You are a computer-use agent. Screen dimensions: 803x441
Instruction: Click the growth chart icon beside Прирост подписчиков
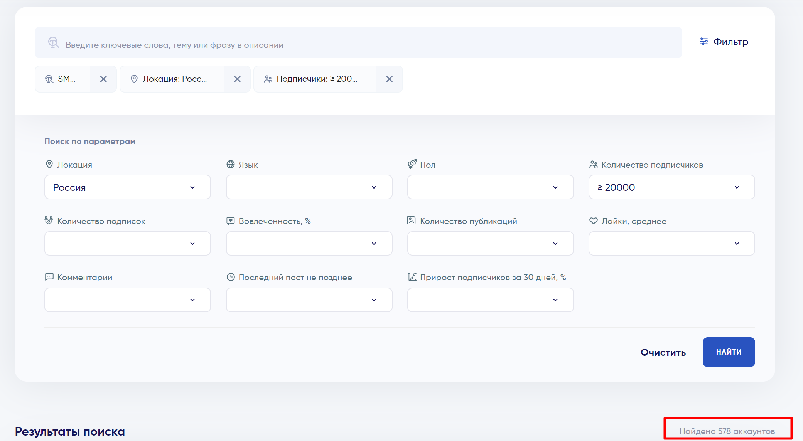coord(412,277)
